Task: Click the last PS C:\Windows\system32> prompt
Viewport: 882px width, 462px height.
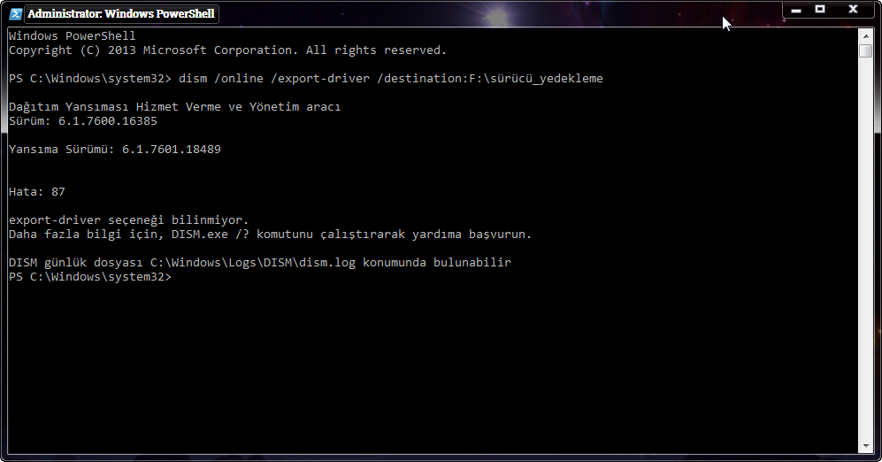Action: pyautogui.click(x=90, y=277)
